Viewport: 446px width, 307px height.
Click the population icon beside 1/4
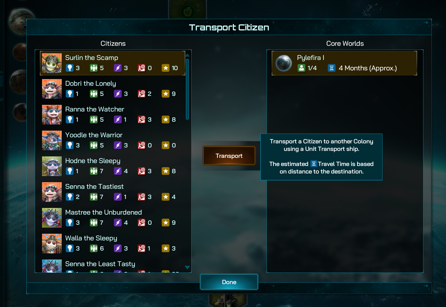(x=301, y=68)
